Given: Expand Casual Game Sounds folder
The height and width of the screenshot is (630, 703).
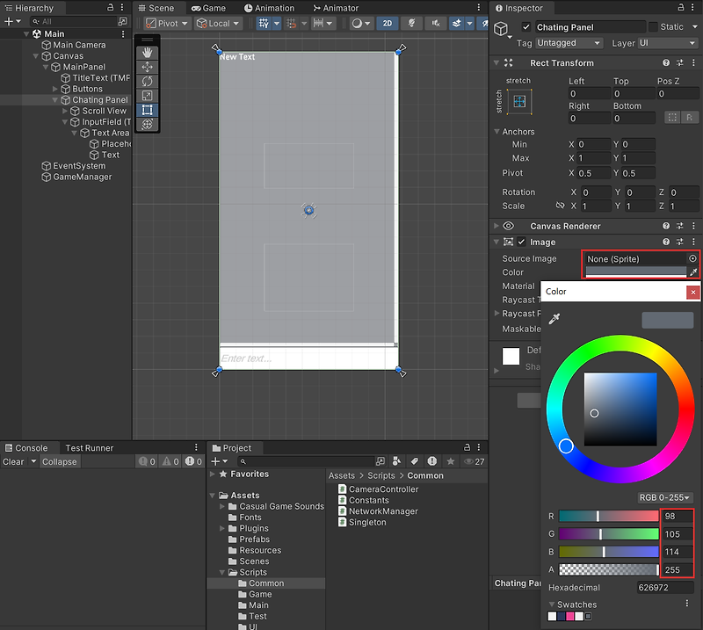Looking at the screenshot, I should coord(222,506).
